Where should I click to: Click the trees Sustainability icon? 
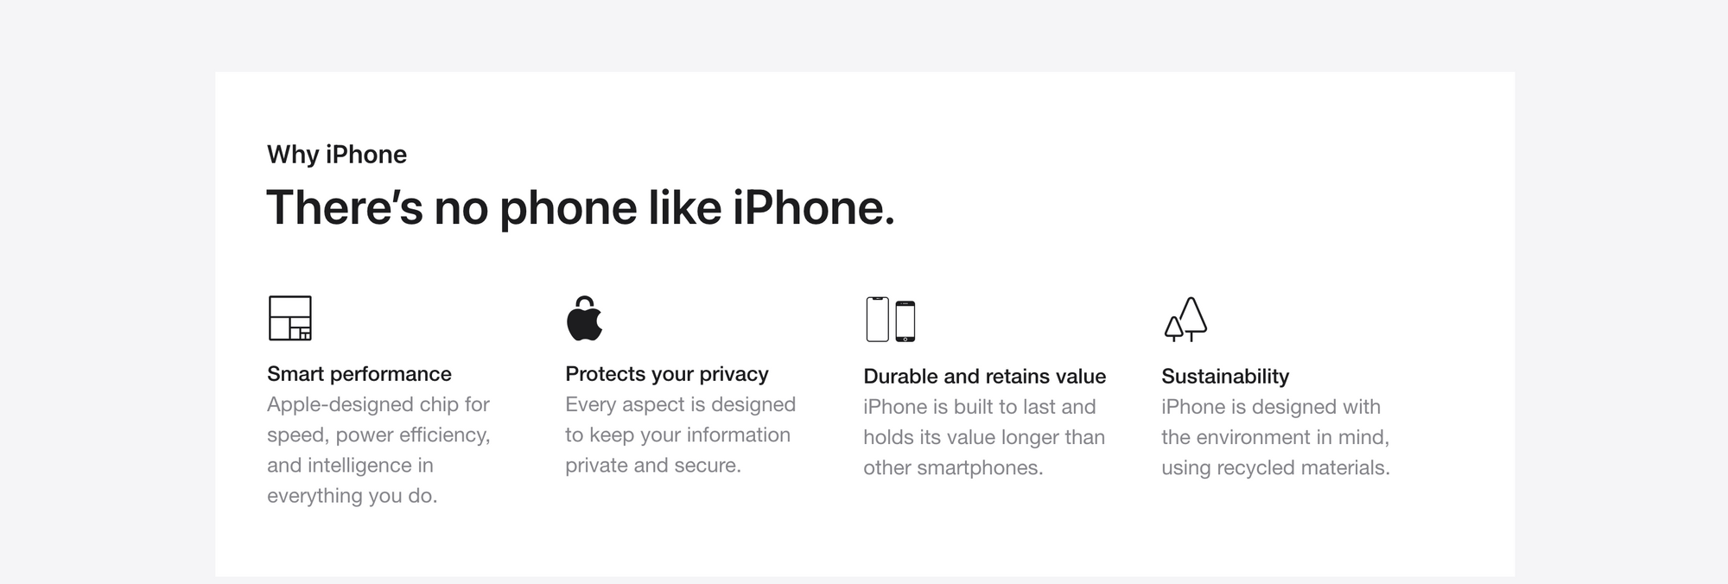pyautogui.click(x=1185, y=320)
